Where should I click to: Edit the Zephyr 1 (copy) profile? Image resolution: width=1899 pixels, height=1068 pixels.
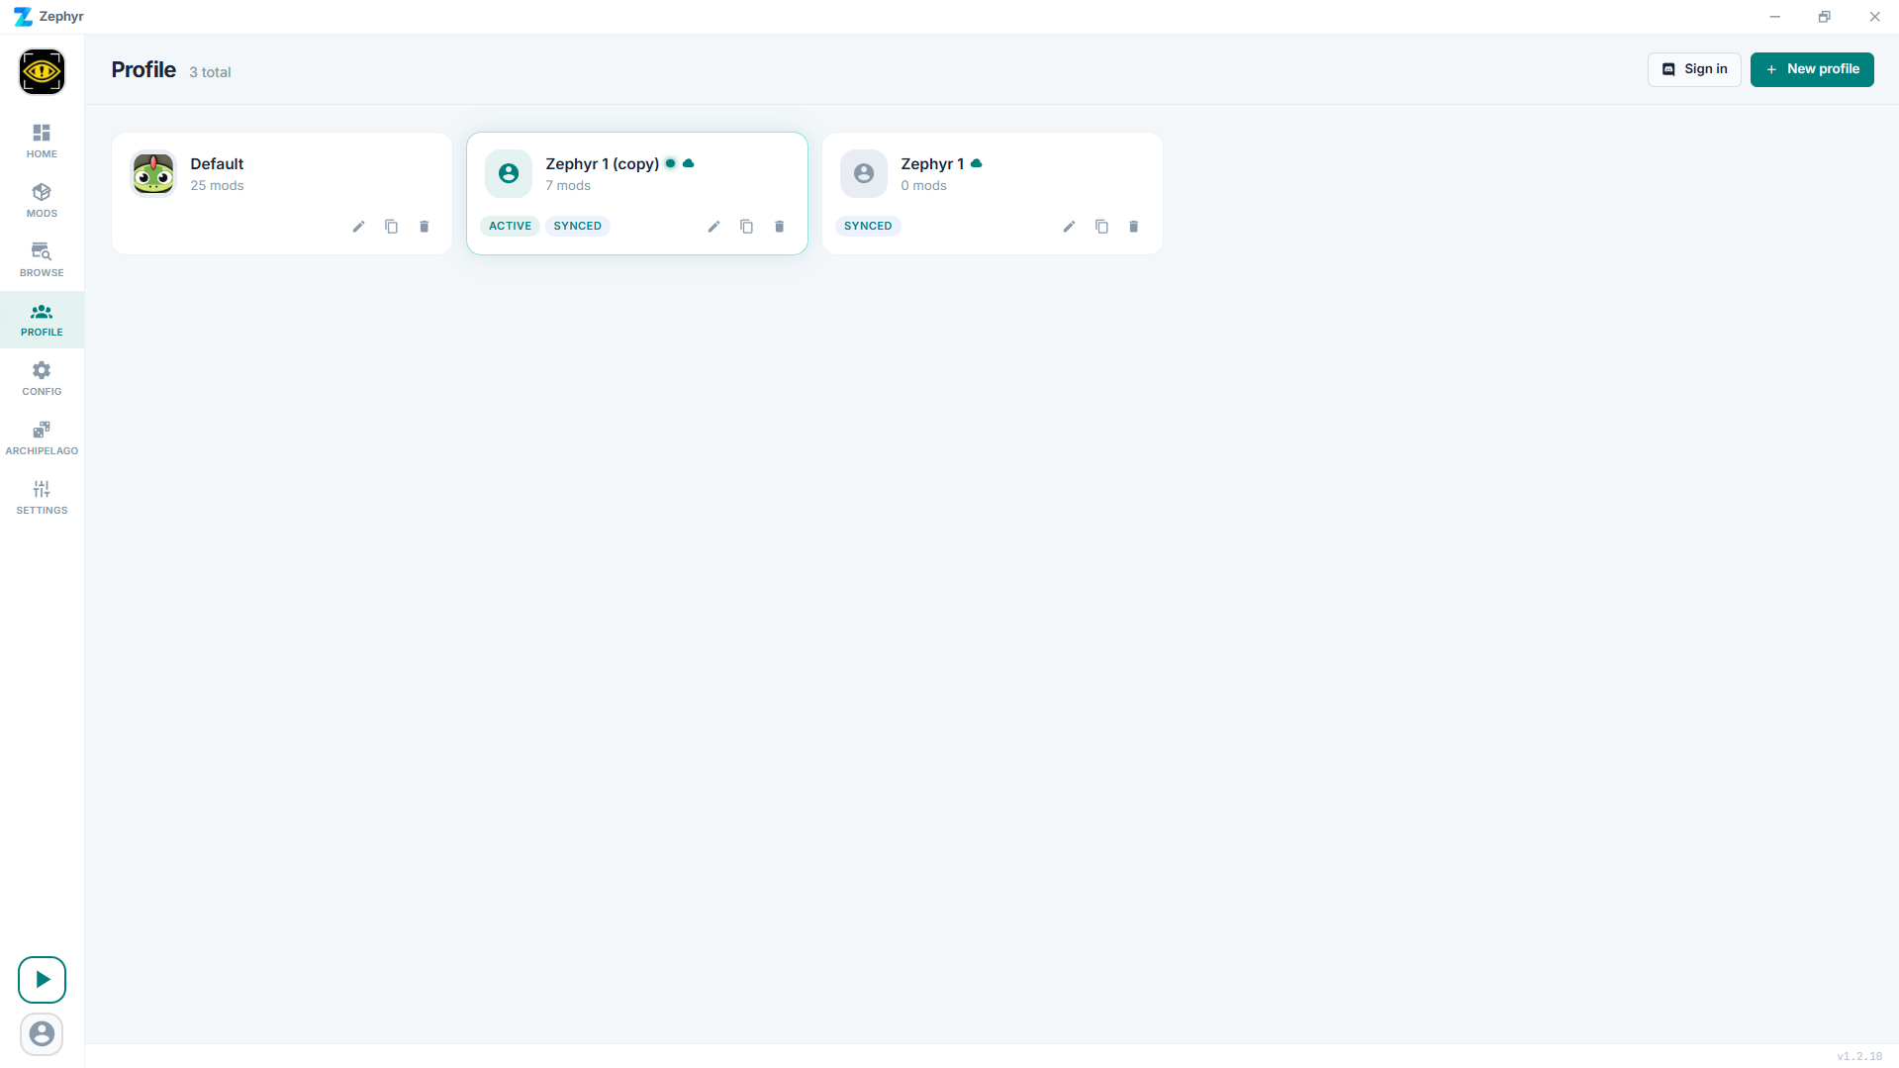click(713, 226)
